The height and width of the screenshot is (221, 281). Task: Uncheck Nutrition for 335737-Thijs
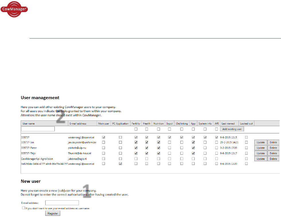(158, 153)
